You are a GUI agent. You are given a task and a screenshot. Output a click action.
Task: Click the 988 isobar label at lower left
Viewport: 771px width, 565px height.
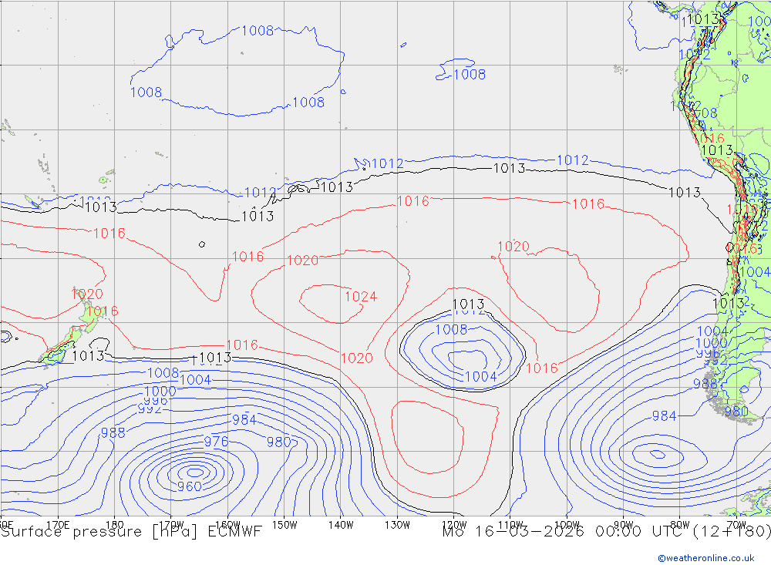(x=113, y=432)
